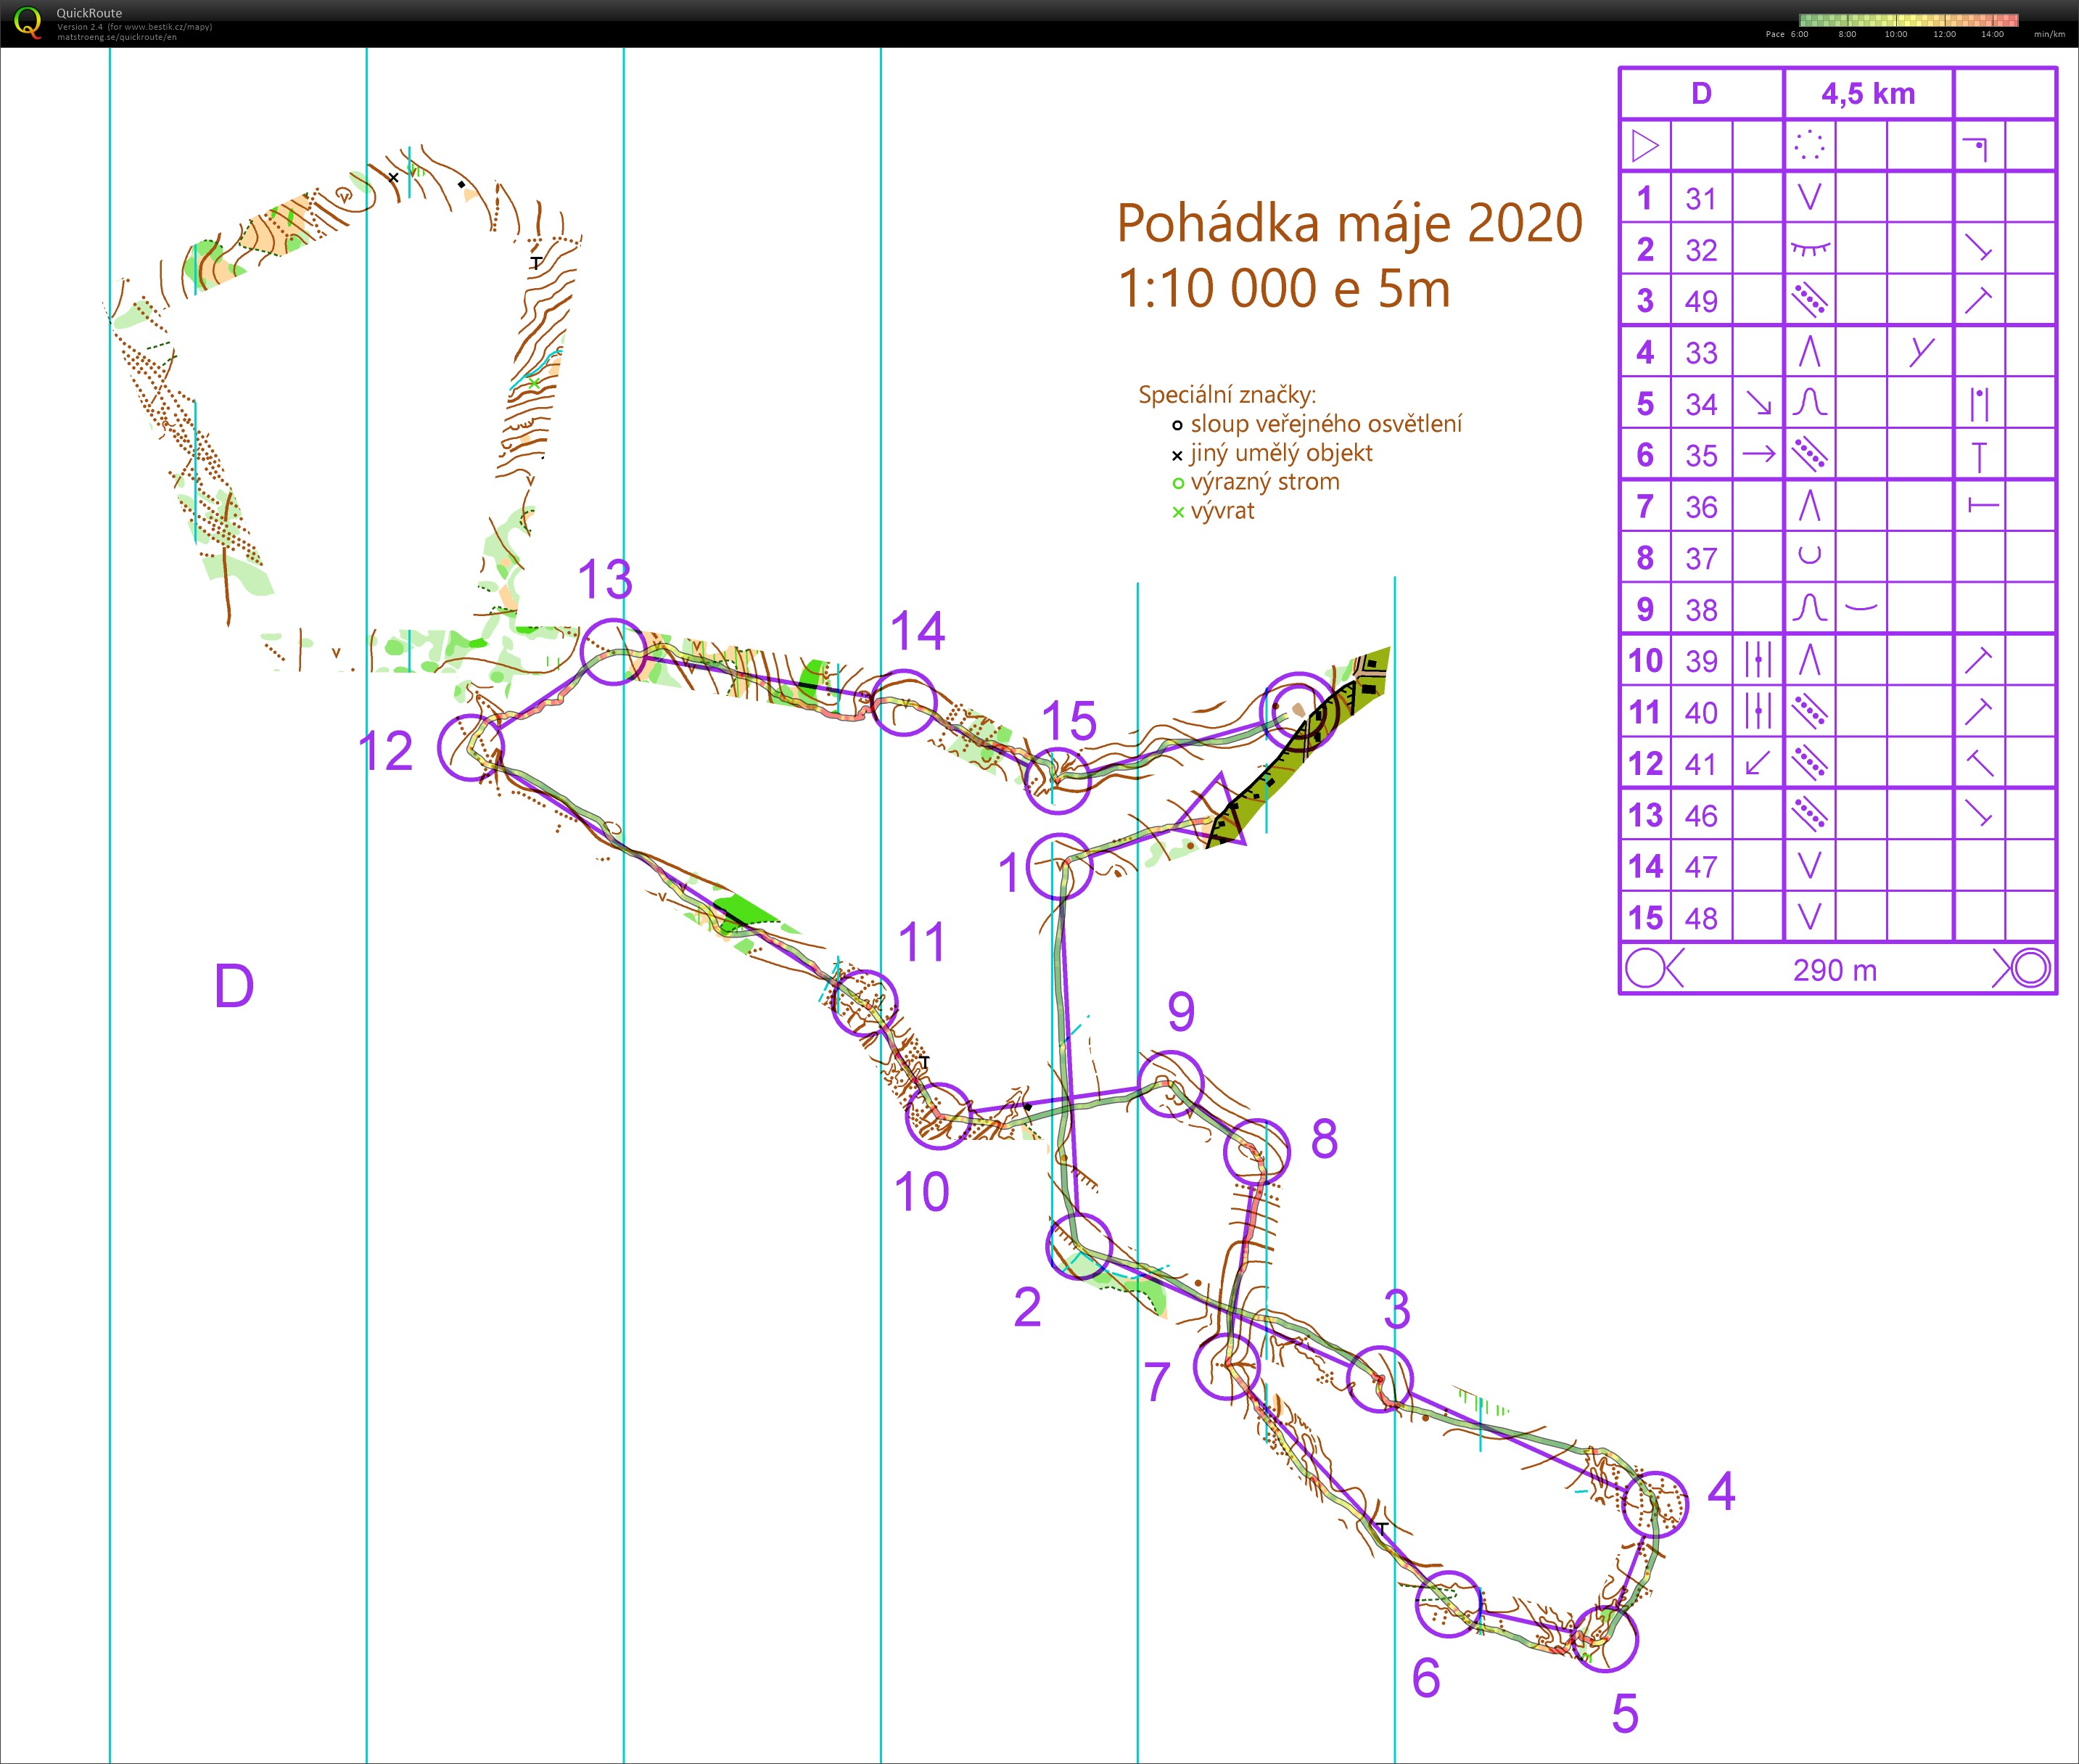Click the large D course letter on the map
Viewport: 2079px width, 1764px height.
[234, 987]
